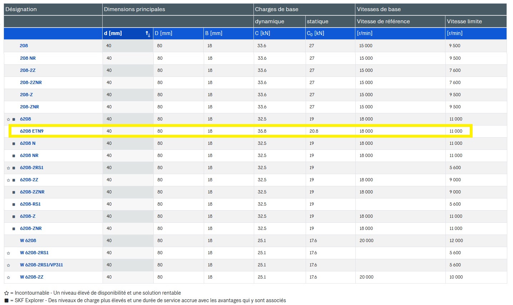Viewport: 513px width, 305px height.
Task: Click the star icon beside W 6208-2RS1/VP311
Action: pos(9,265)
